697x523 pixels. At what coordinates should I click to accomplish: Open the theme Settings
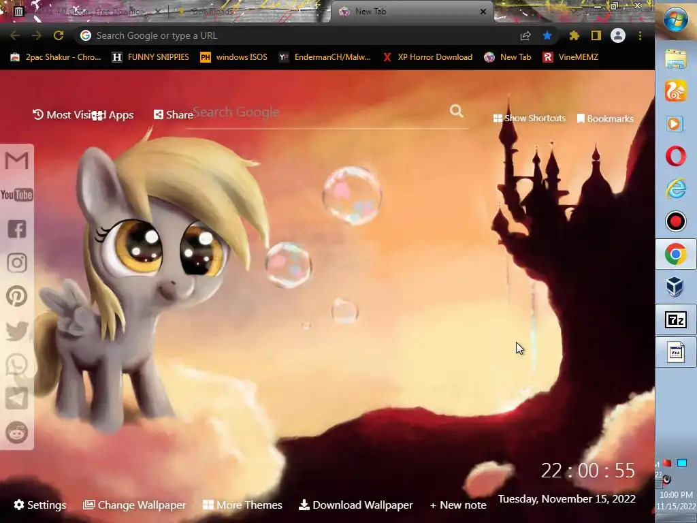[40, 505]
